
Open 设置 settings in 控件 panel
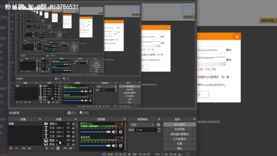pyautogui.click(x=179, y=144)
